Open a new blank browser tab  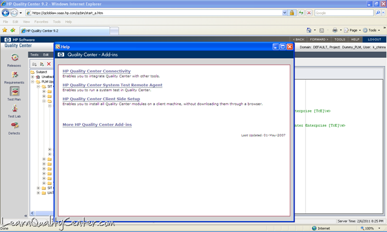(x=114, y=31)
